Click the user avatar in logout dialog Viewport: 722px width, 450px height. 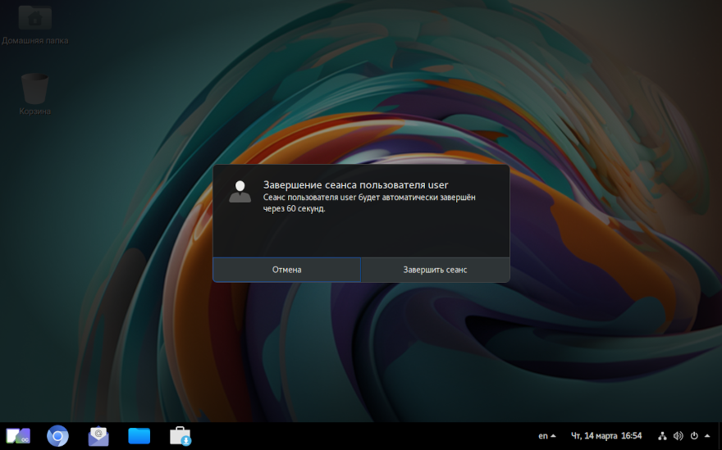coord(240,191)
